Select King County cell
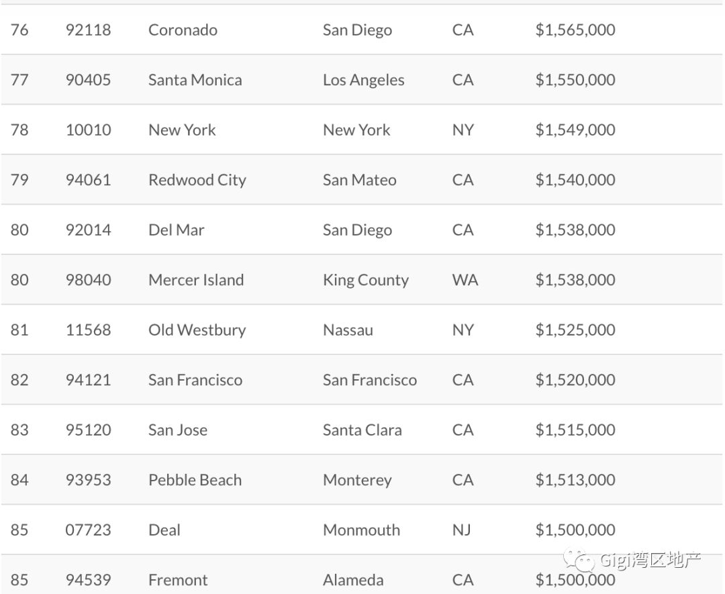This screenshot has height=594, width=725. (x=366, y=280)
